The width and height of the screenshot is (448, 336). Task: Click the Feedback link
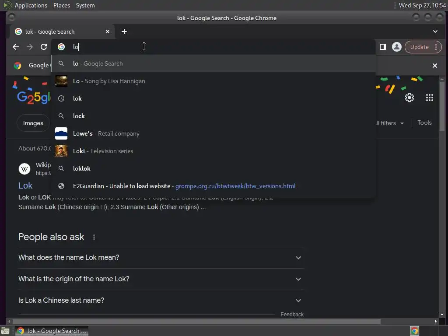pos(292,314)
